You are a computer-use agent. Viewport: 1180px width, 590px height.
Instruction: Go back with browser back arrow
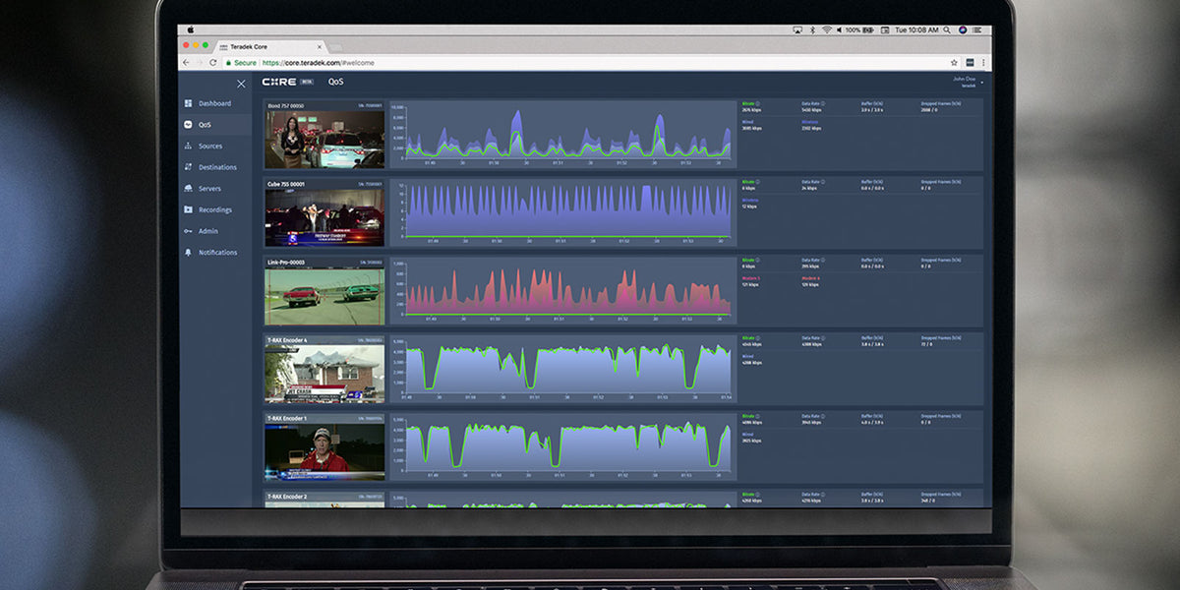[186, 62]
